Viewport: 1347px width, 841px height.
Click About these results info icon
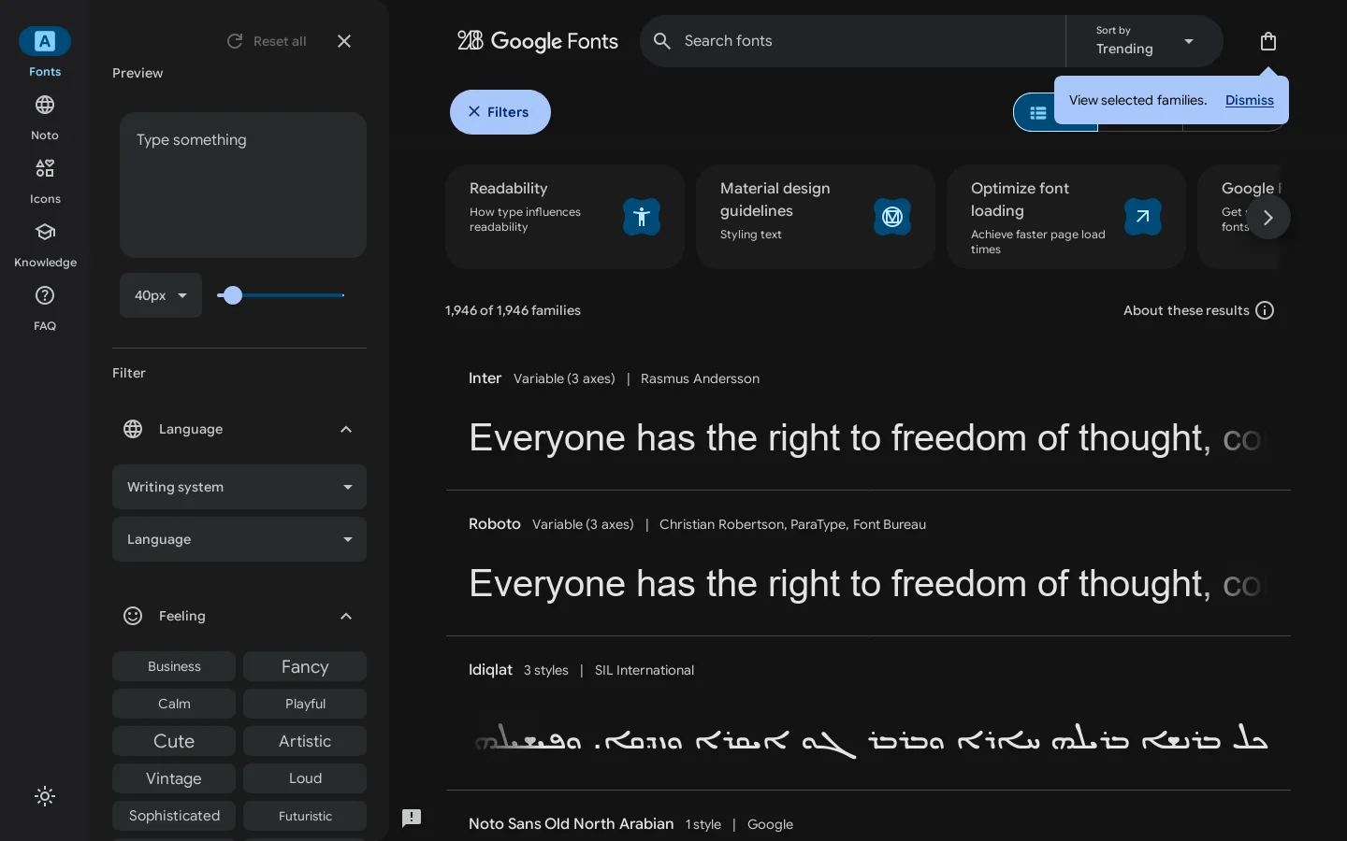coord(1265,310)
